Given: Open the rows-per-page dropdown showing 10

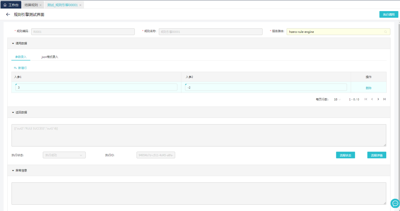Looking at the screenshot, I should pos(337,99).
